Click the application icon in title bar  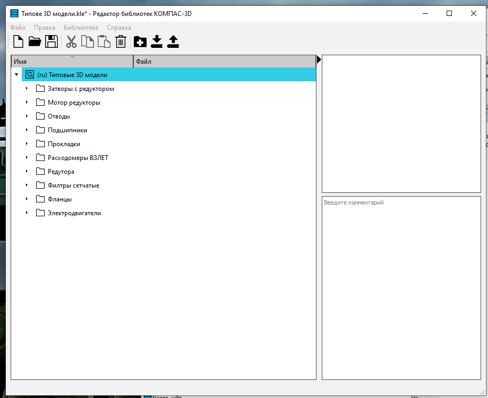(14, 13)
